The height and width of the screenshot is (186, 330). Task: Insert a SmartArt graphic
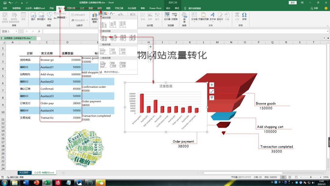(x=61, y=13)
